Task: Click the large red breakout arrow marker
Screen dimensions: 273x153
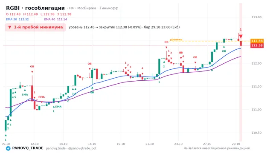Action: [x=241, y=37]
